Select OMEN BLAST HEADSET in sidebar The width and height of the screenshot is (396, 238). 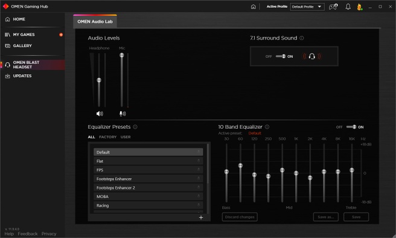click(33, 65)
